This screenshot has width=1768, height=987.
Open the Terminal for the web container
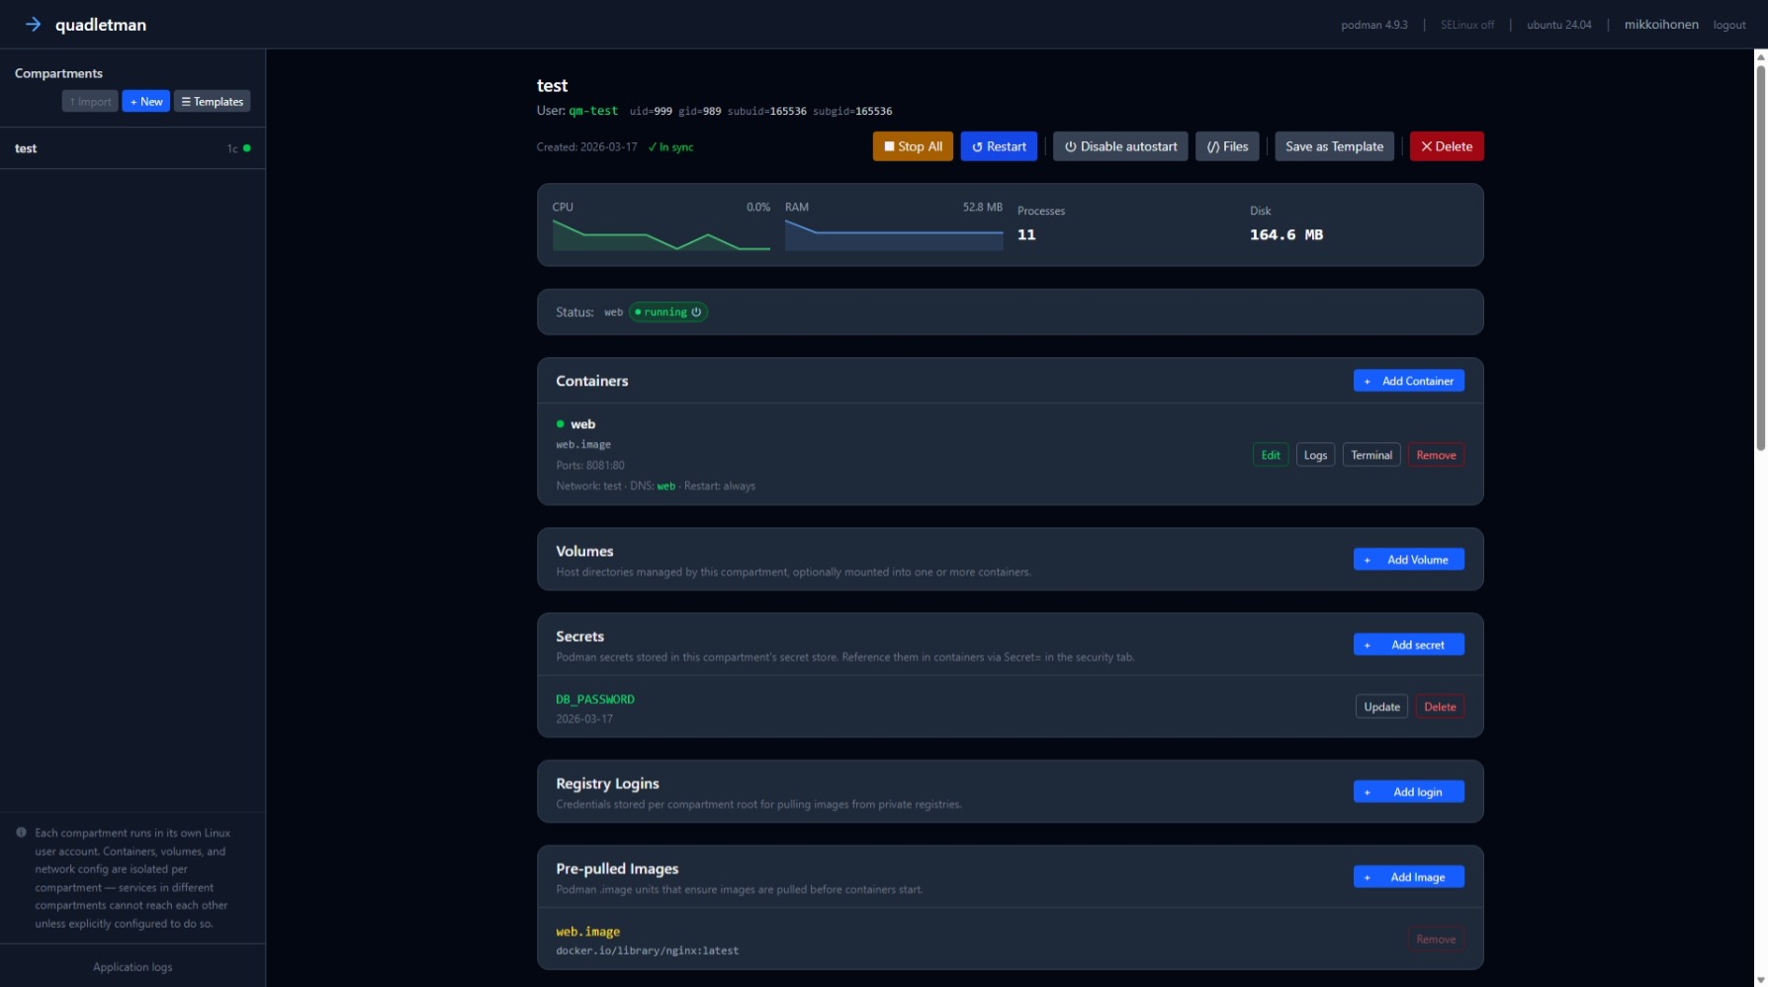[x=1371, y=454]
